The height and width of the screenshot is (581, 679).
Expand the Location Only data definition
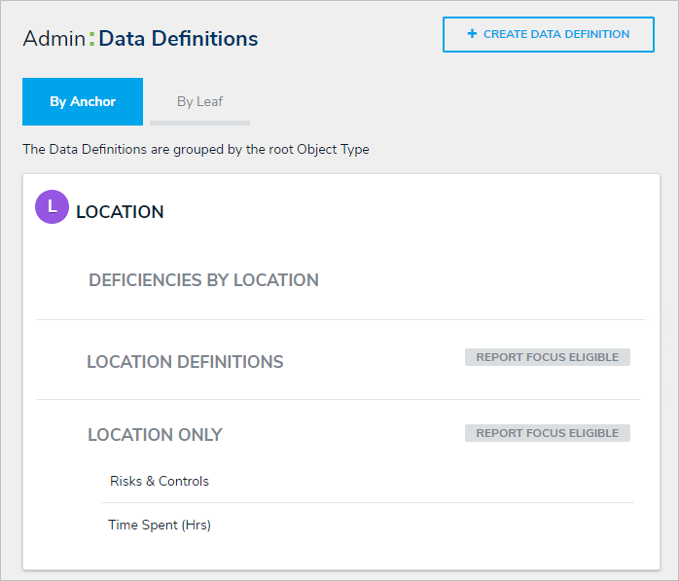click(155, 435)
